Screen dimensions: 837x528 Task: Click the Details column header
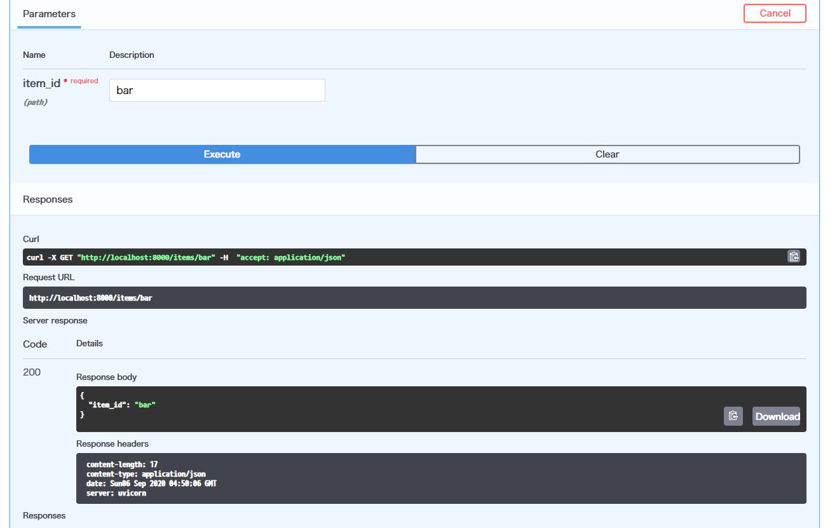click(x=90, y=344)
